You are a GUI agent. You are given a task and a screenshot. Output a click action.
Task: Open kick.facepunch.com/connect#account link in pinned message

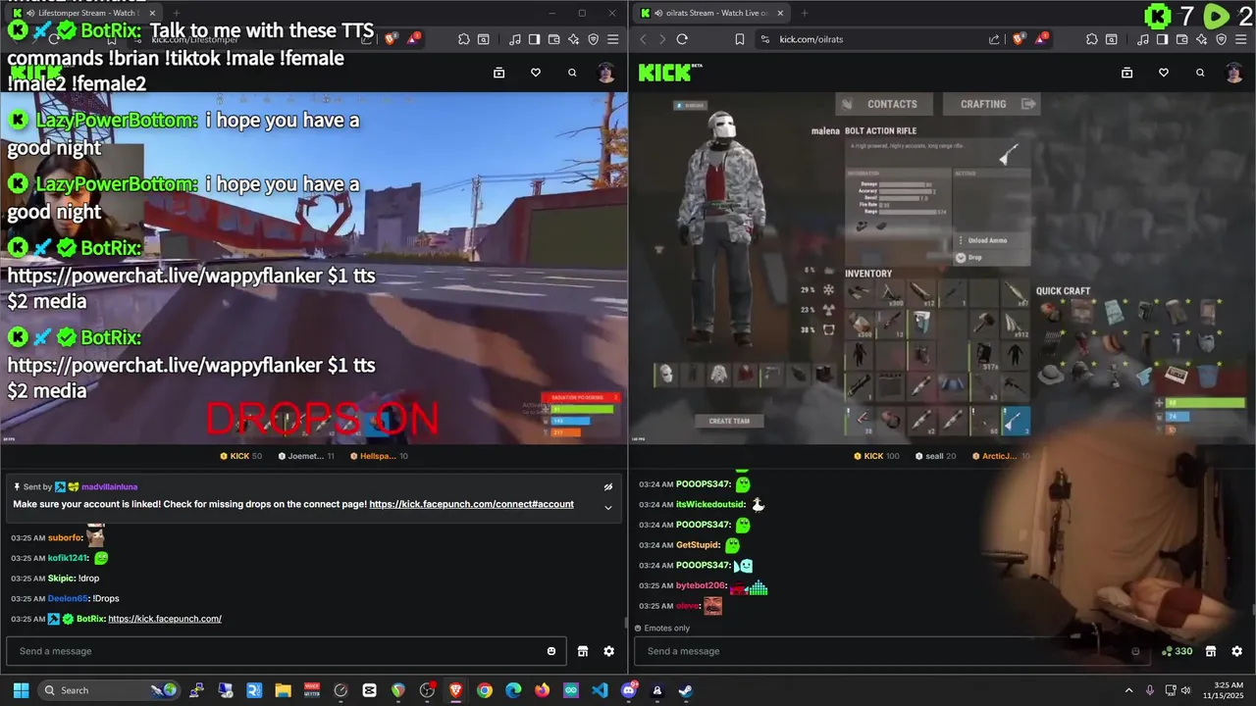coord(471,504)
